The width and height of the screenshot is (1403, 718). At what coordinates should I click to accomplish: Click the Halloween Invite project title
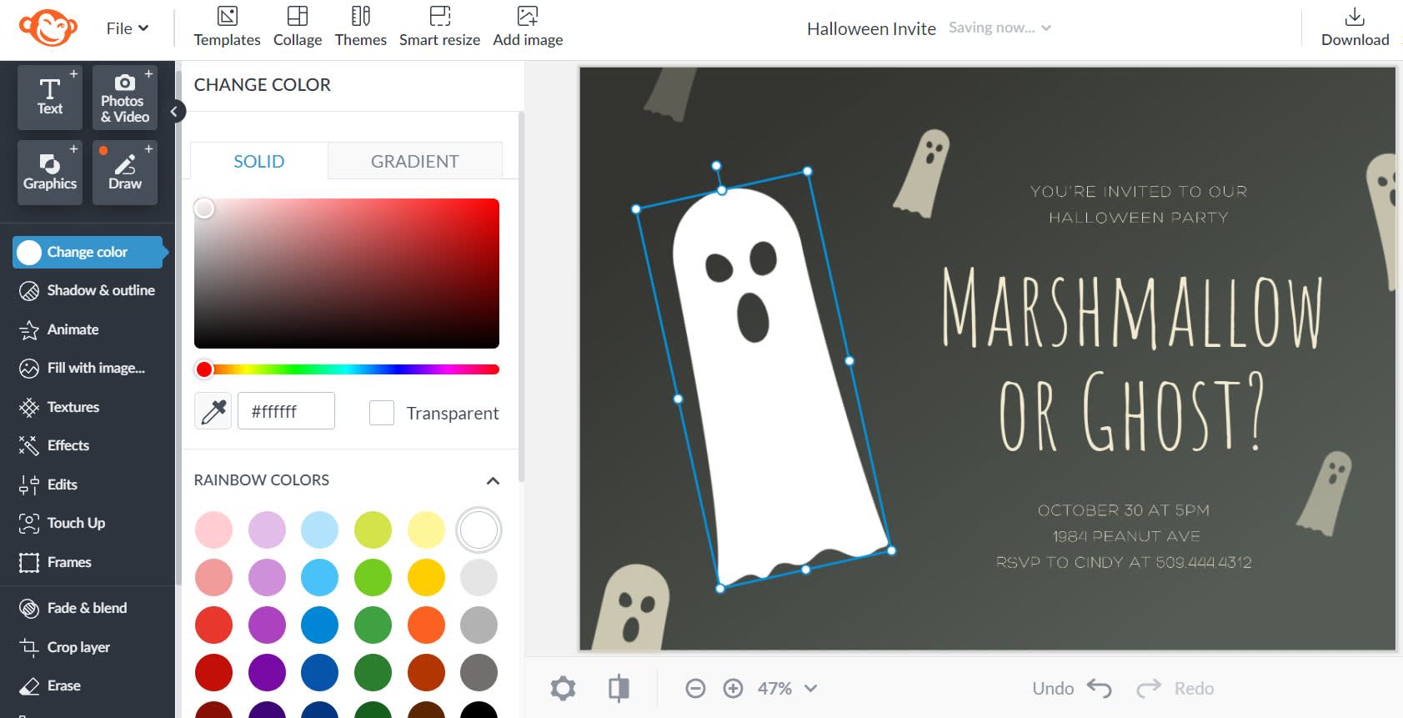pyautogui.click(x=871, y=28)
